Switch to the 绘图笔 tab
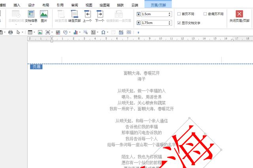This screenshot has height=168, width=253. pos(105,5)
